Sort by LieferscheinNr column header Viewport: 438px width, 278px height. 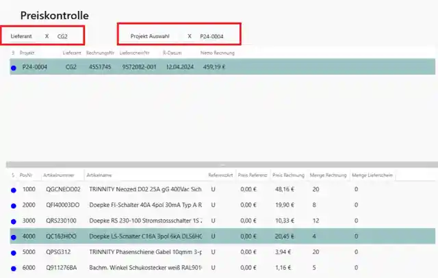click(134, 53)
